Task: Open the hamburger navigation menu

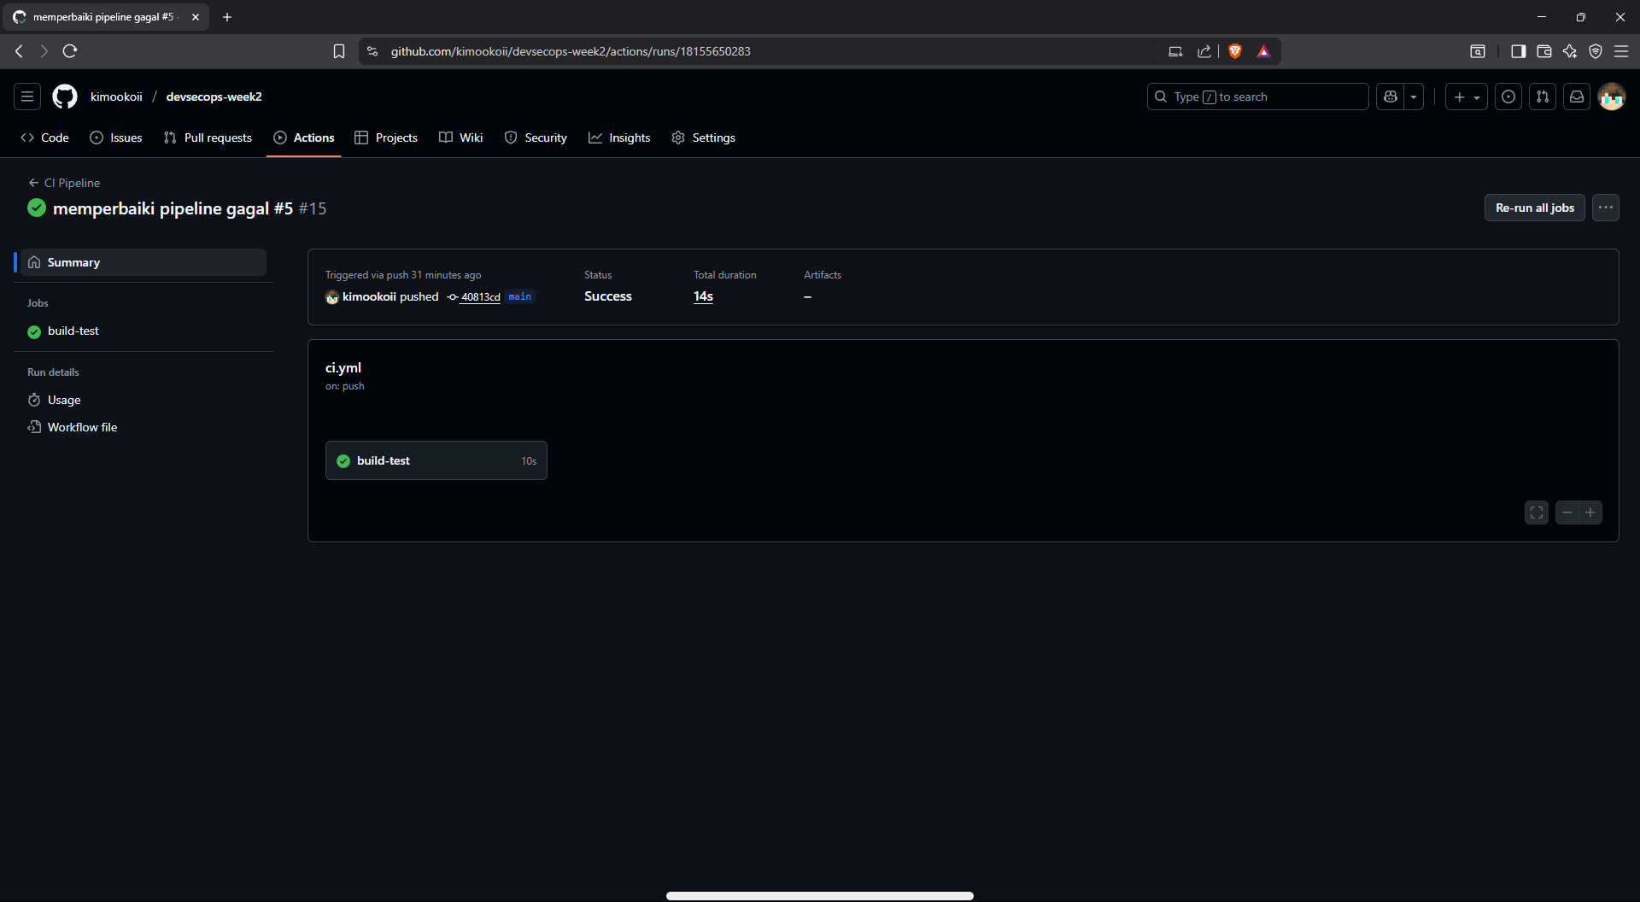Action: (27, 97)
